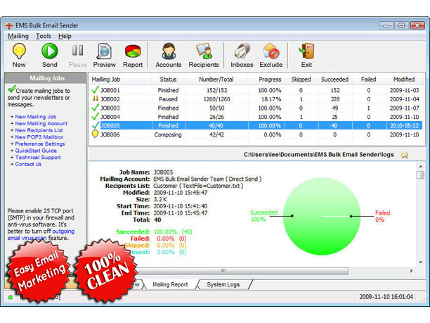This screenshot has width=430, height=323.
Task: Click the green status indicator in status bar
Action: click(x=11, y=297)
